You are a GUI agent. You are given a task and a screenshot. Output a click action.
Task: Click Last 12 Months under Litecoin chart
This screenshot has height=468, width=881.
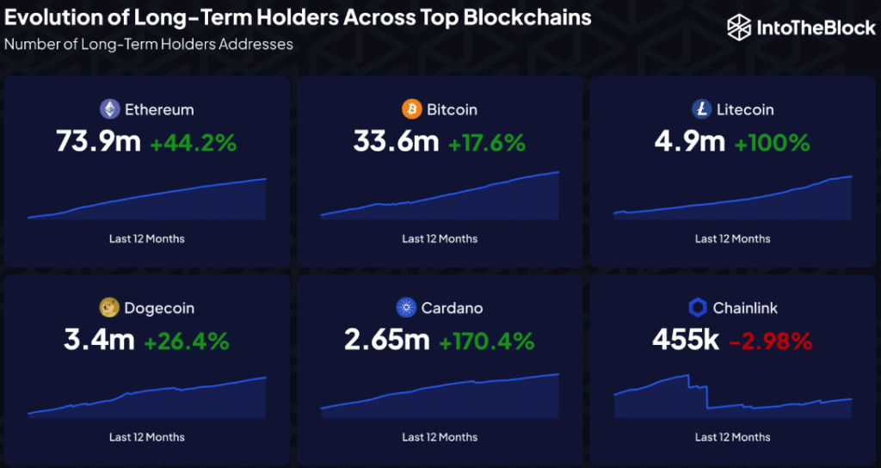732,238
